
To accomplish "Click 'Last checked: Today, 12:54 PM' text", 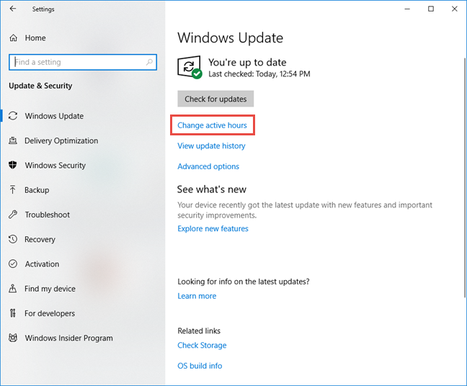I will click(259, 73).
